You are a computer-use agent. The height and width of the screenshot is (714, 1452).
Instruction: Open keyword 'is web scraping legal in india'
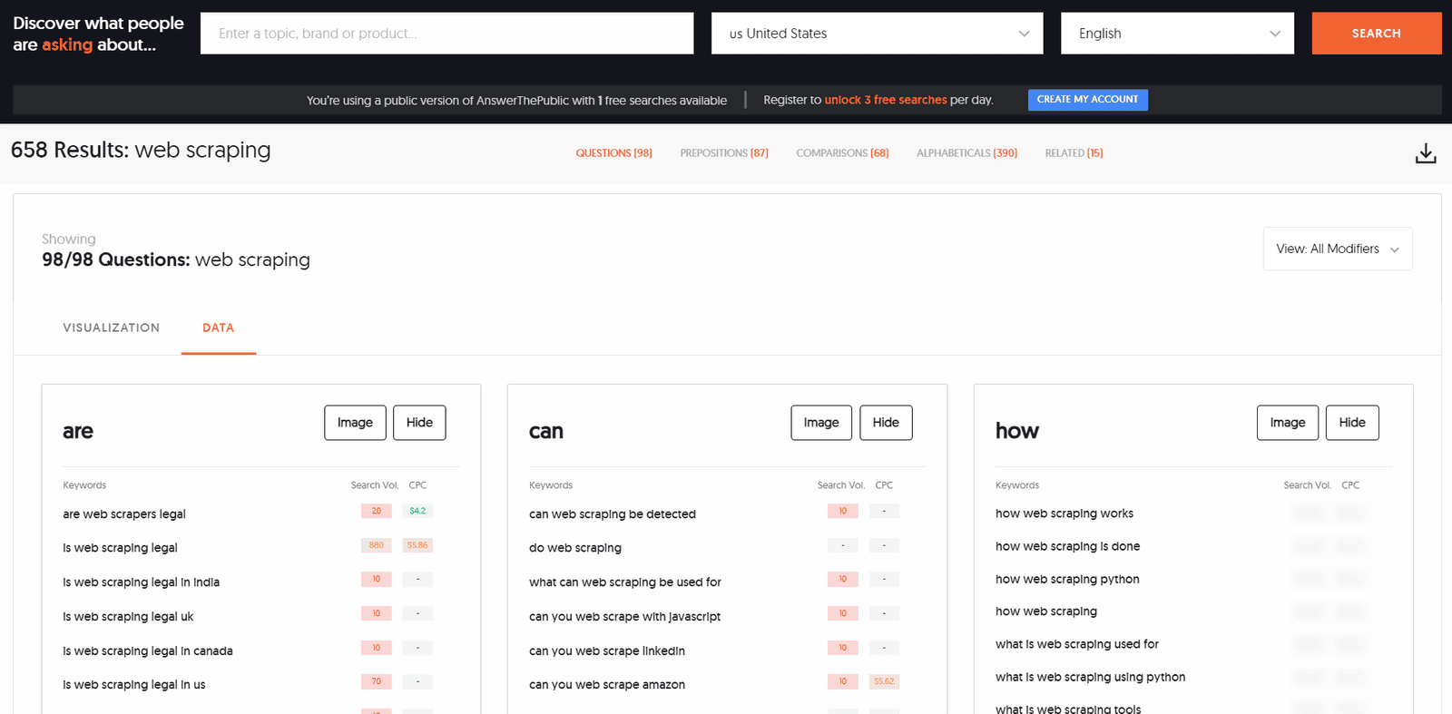[141, 582]
